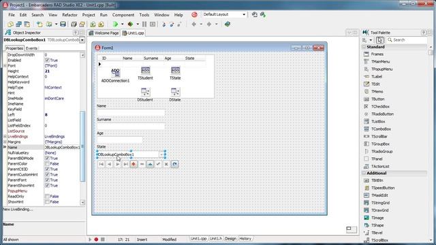Click the navigator Edit (up triangle) button
Image resolution: width=436 pixels, height=245 pixels.
(x=150, y=164)
